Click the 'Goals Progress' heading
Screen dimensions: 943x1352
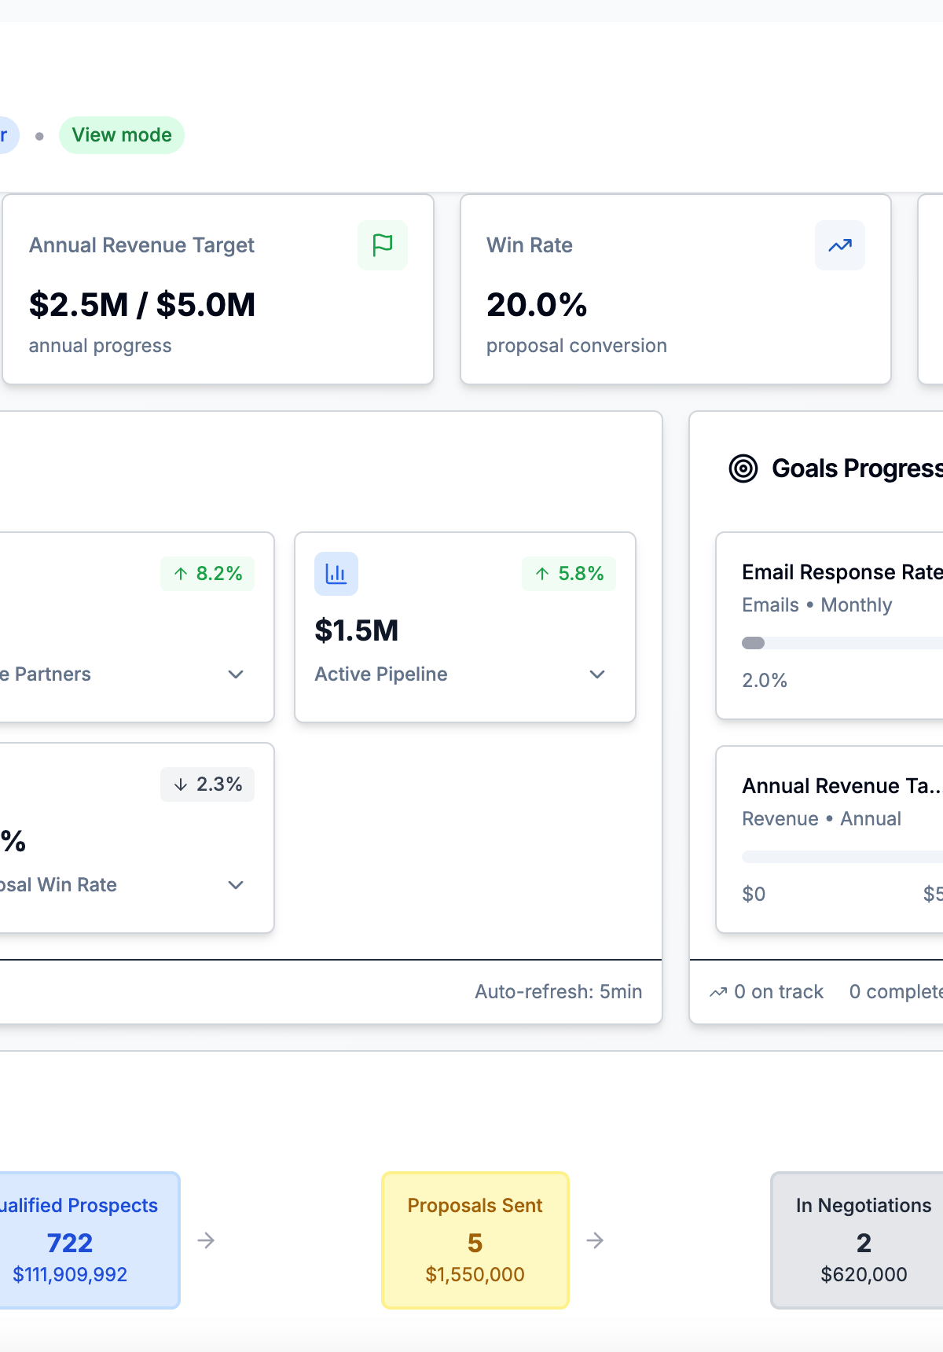[857, 468]
